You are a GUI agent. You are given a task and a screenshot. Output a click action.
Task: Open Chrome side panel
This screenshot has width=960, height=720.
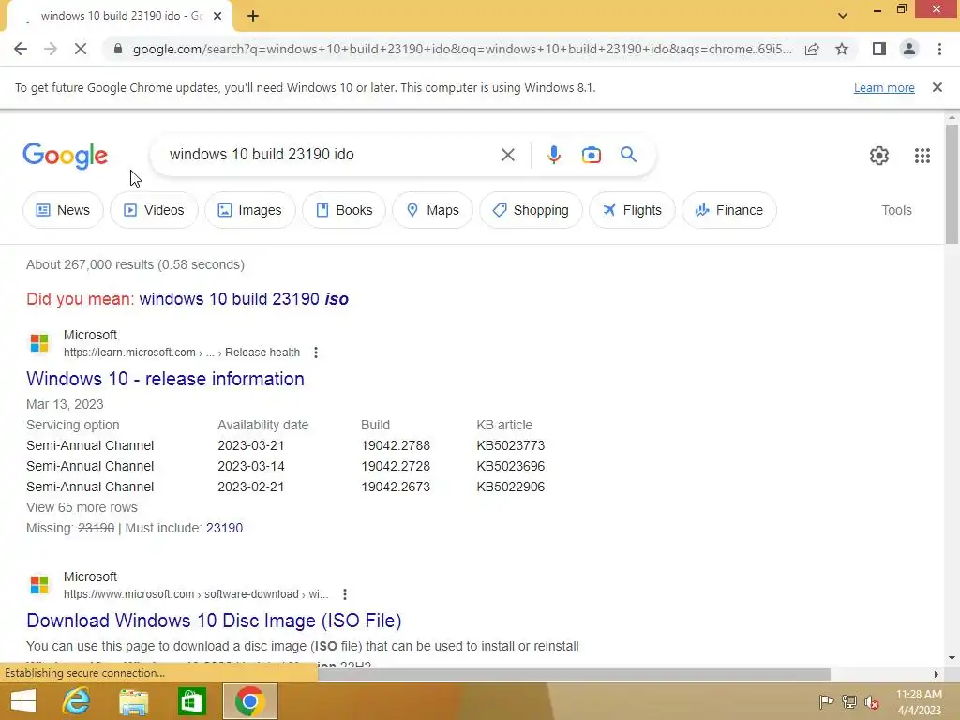click(x=879, y=49)
